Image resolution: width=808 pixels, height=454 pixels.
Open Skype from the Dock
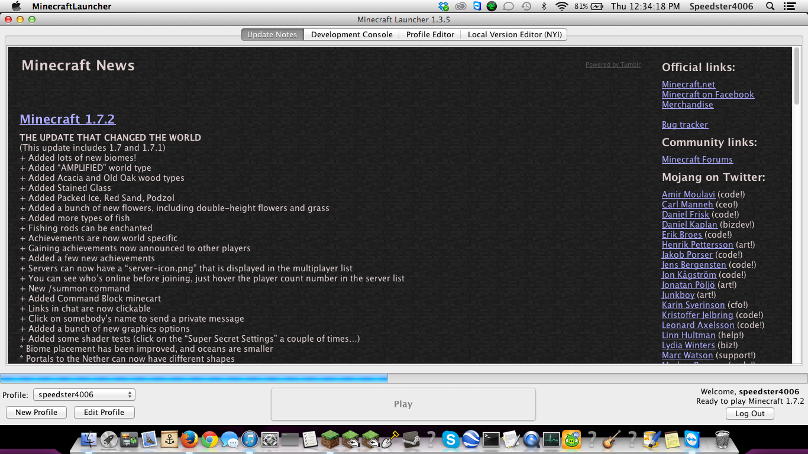pyautogui.click(x=451, y=439)
